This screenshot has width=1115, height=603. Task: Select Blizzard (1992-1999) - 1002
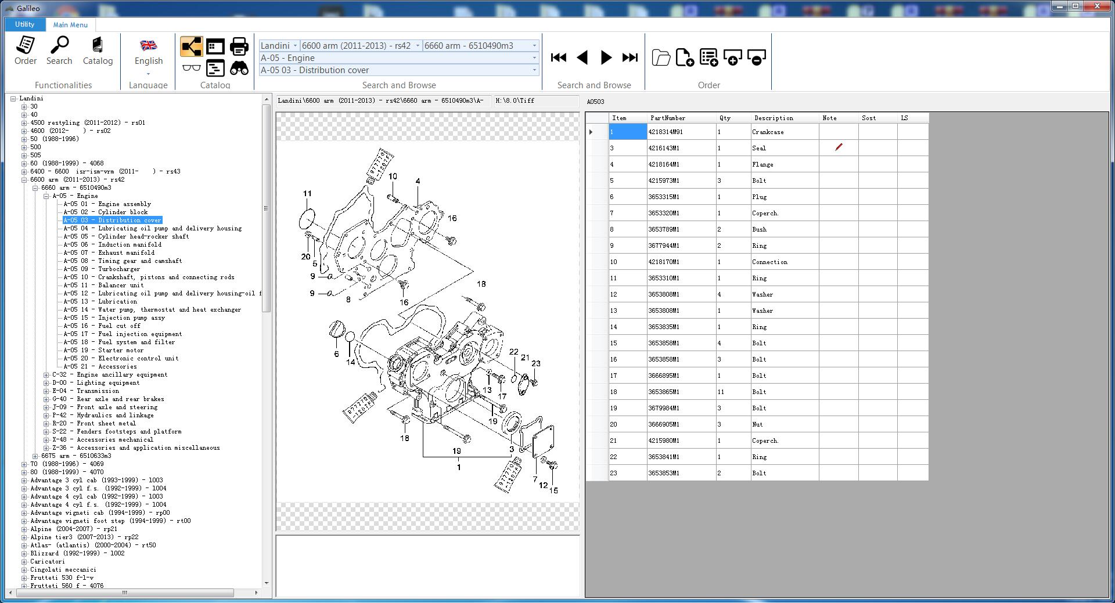point(77,554)
